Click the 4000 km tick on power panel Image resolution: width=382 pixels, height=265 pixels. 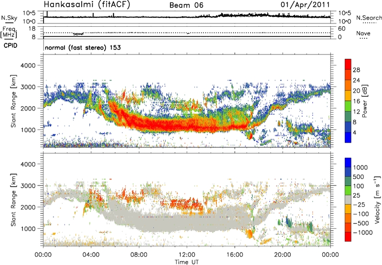tap(28, 66)
